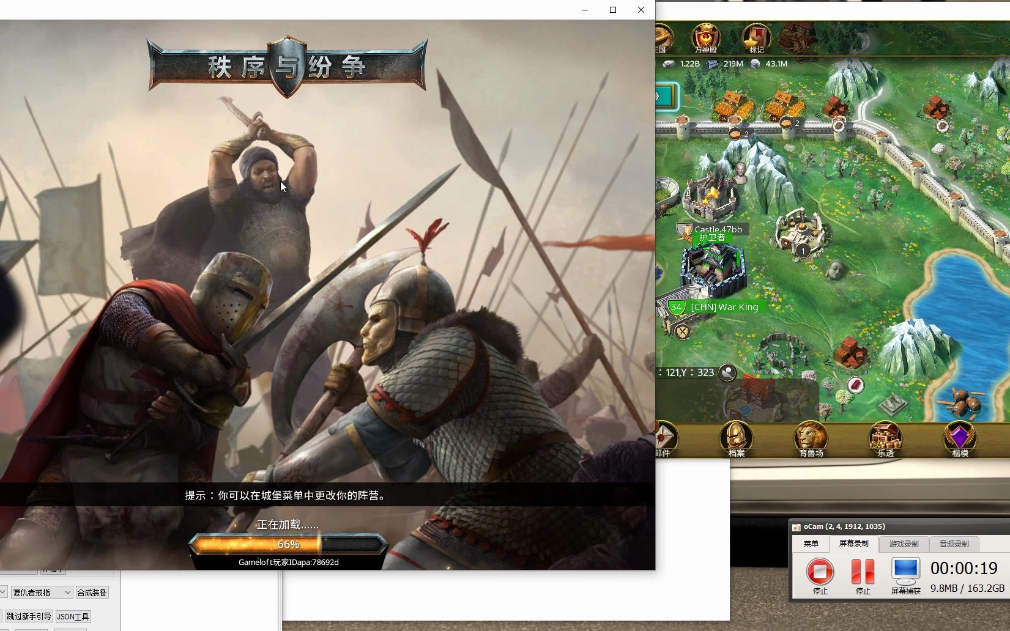
Task: Select the round temple building with badge 1
Action: click(x=801, y=232)
